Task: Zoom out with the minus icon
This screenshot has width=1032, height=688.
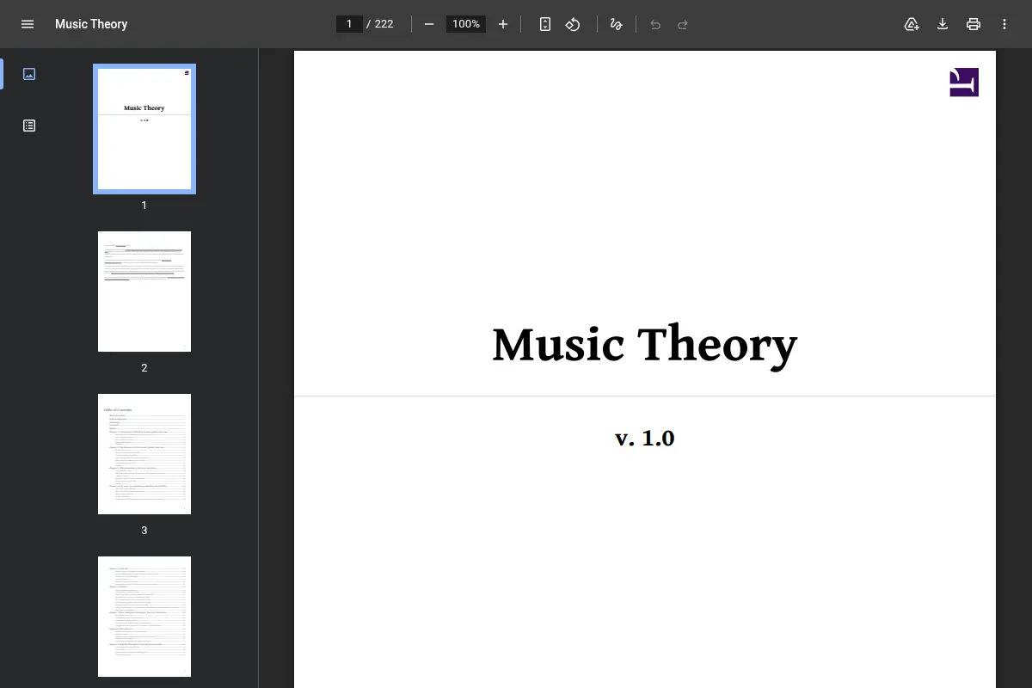Action: [429, 24]
